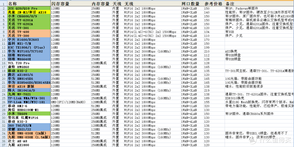
Task: Select the 参考价格 header cell
Action: tap(214, 4)
